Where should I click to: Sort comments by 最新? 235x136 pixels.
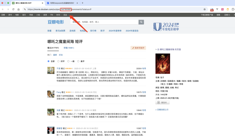55,55
